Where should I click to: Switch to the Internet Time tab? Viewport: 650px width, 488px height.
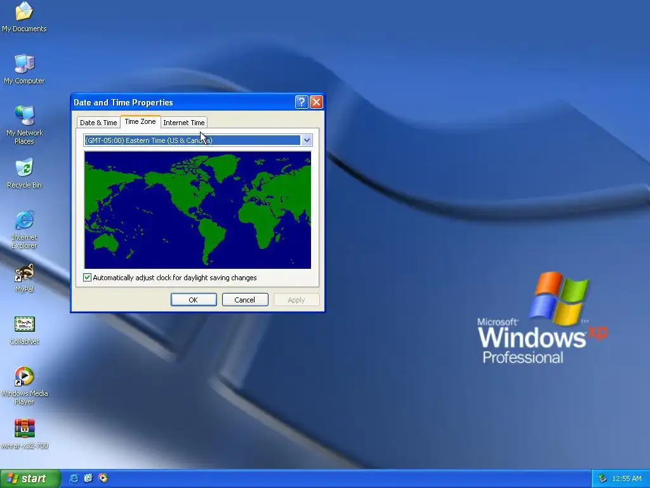183,123
